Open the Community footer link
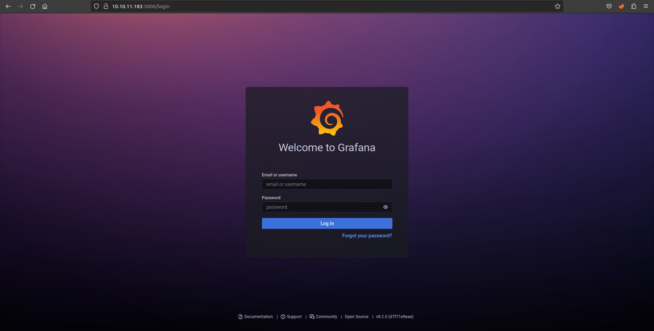This screenshot has height=331, width=654. click(323, 317)
